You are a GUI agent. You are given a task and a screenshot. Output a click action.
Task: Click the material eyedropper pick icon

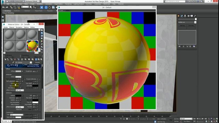coord(13,62)
